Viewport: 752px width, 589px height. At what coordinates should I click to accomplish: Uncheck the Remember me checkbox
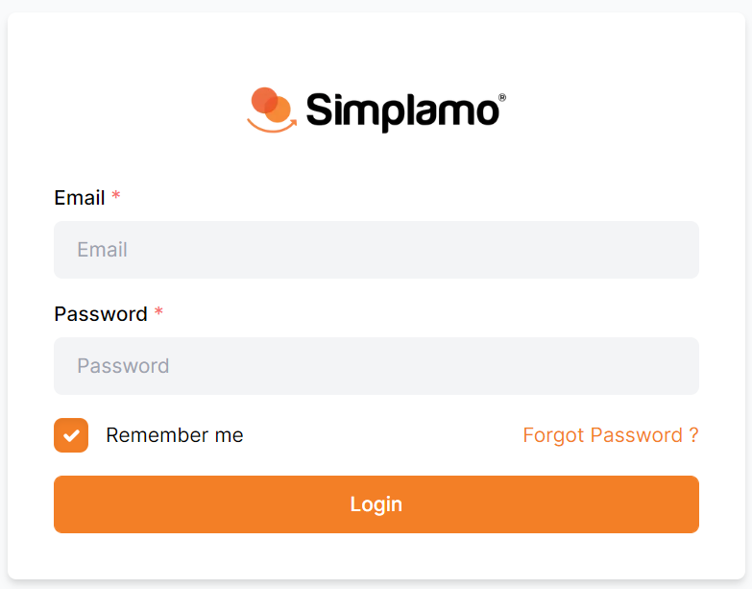click(71, 435)
